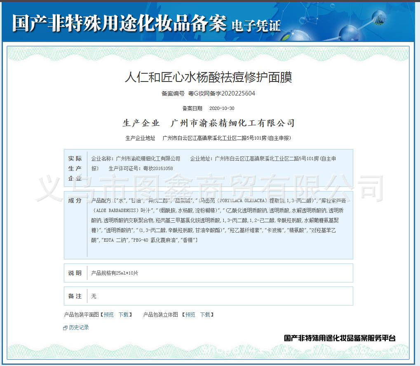Click the bold 生产企业 company name heading
This screenshot has width=420, height=366.
tap(209, 123)
